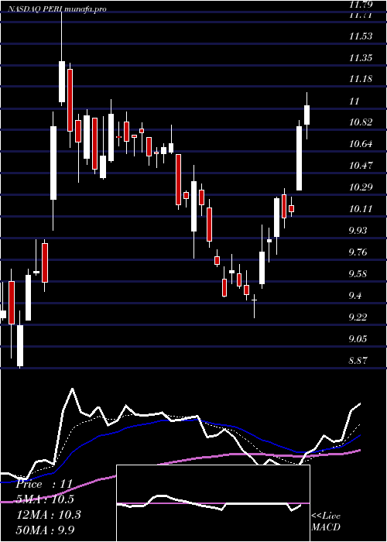Image resolution: width=387 pixels, height=542 pixels.
Task: Click the '12MA : 10.3' readout
Action: pos(48,514)
